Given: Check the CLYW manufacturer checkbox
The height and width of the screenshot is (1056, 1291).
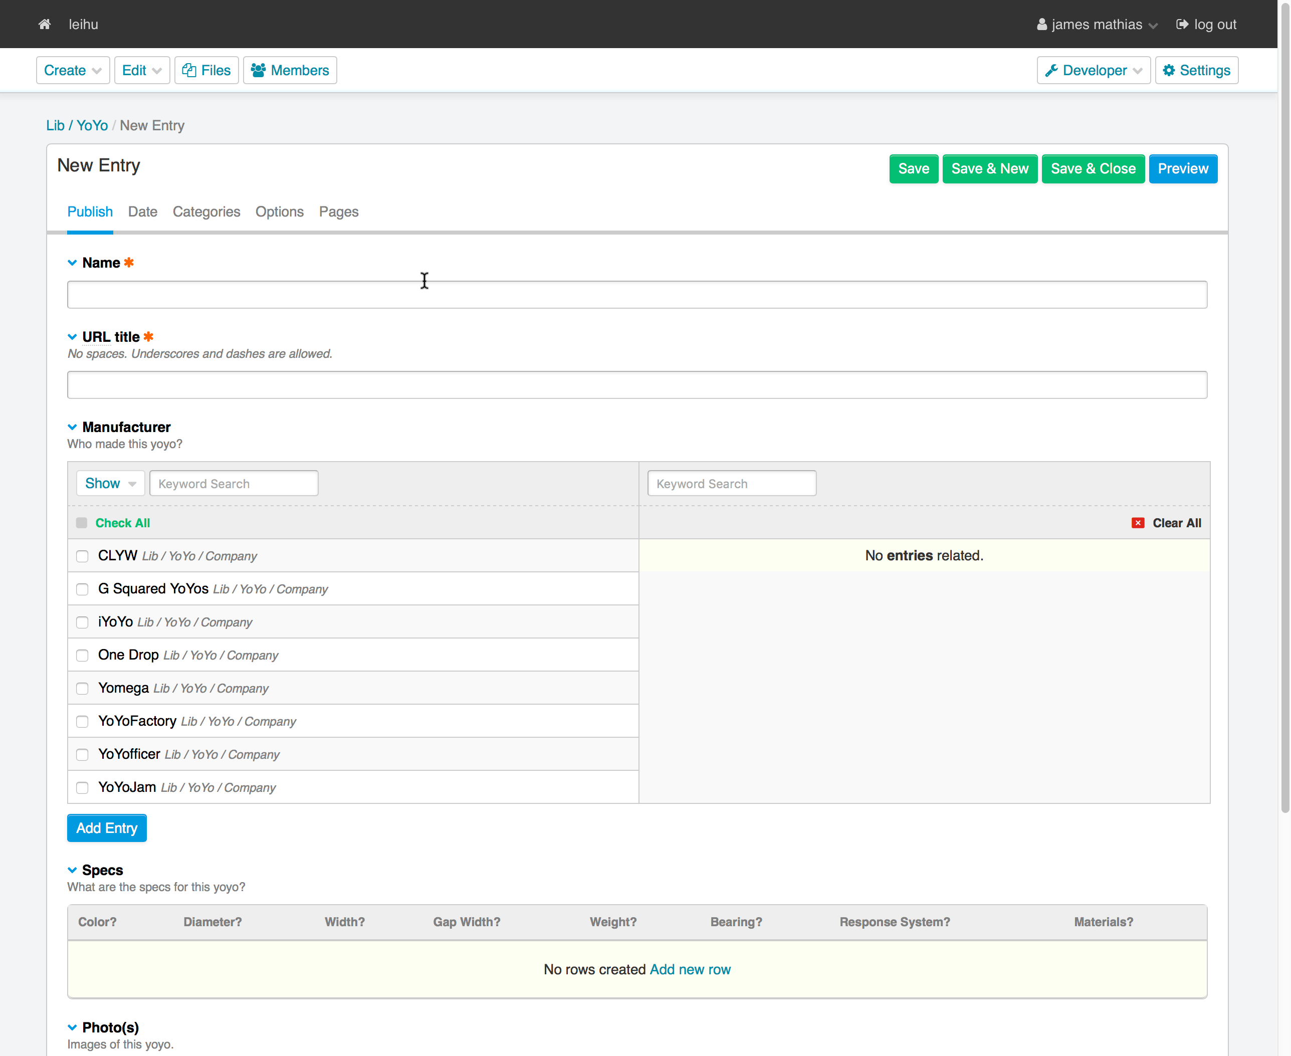Looking at the screenshot, I should click(83, 555).
